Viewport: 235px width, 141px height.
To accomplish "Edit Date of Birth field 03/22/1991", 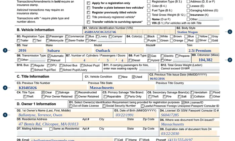I will coord(136,115).
